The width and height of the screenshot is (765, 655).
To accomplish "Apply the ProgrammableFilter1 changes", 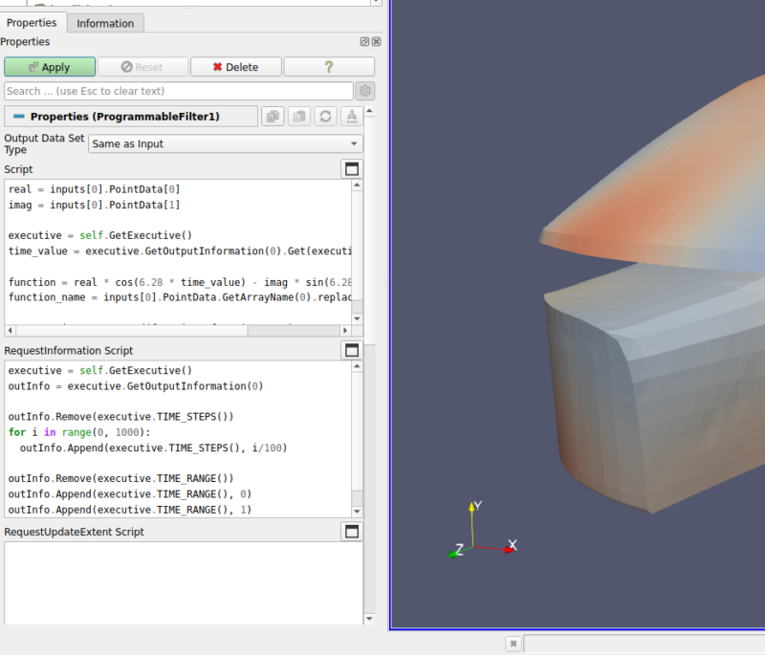I will coord(50,66).
